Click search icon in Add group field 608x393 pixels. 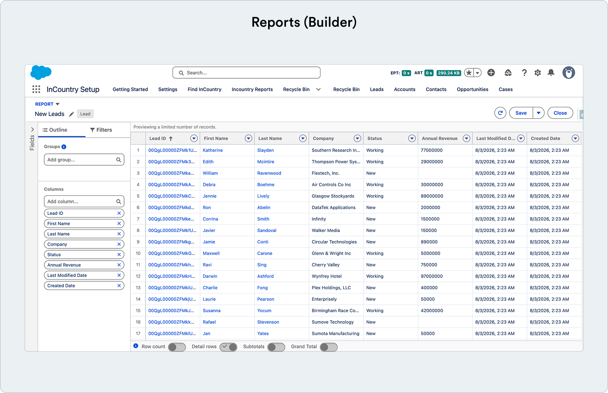119,160
